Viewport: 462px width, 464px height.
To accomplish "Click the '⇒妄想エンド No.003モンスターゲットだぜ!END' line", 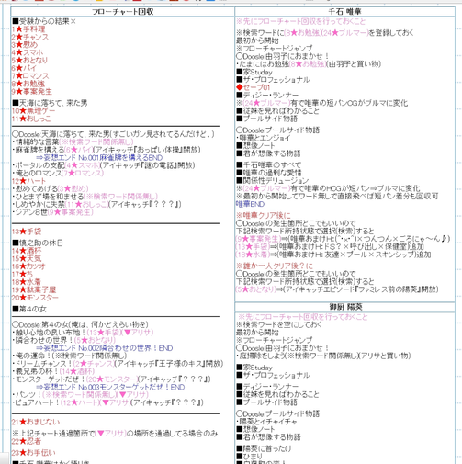I will [110, 387].
